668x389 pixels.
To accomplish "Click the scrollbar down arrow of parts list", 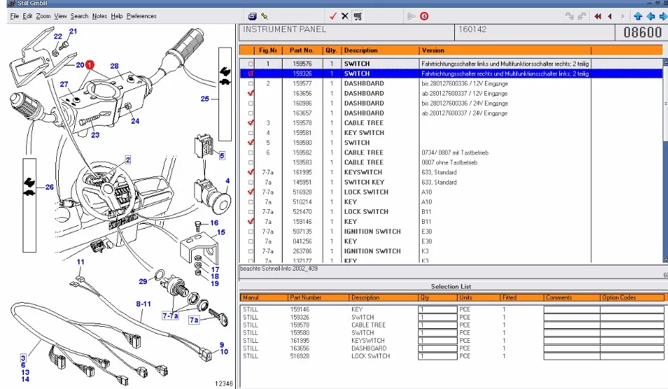I will [665, 259].
